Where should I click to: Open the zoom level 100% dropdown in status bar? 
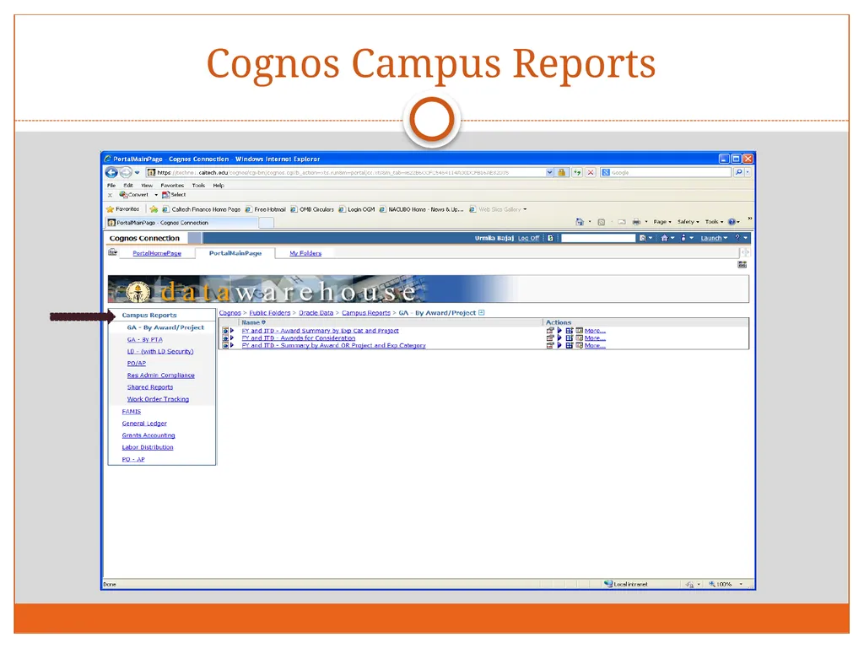(741, 584)
